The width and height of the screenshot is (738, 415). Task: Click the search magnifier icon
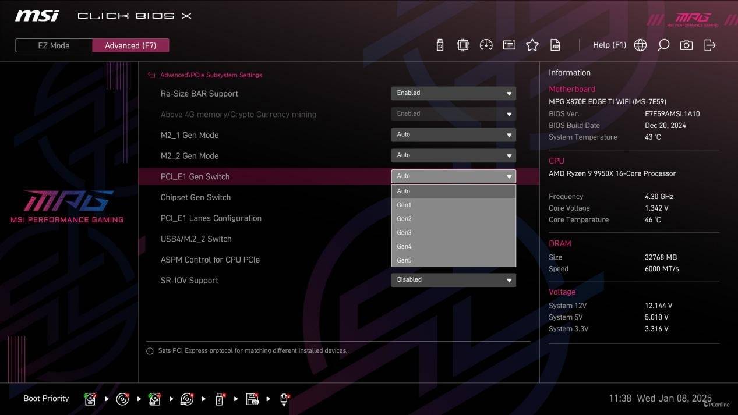[x=663, y=45]
